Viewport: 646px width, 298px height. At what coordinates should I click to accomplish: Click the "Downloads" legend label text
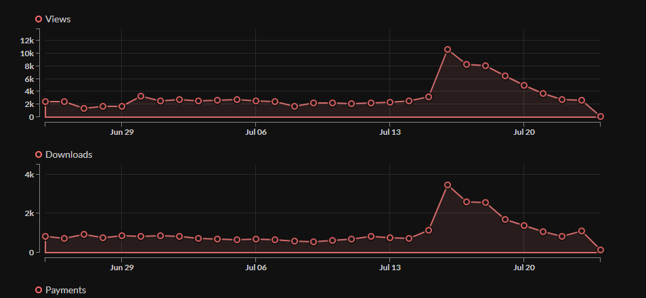click(x=69, y=154)
